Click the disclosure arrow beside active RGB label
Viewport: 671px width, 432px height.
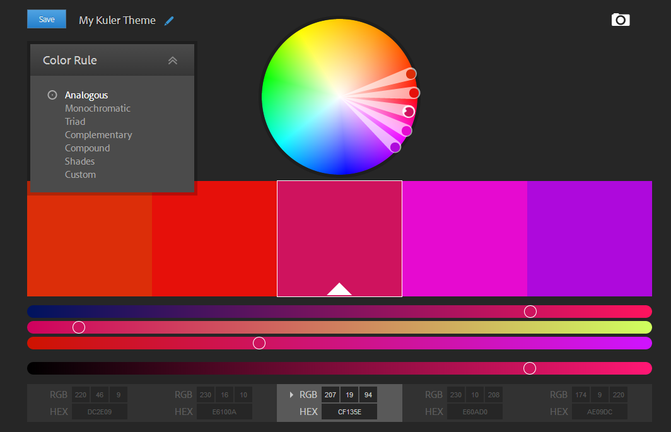[291, 395]
